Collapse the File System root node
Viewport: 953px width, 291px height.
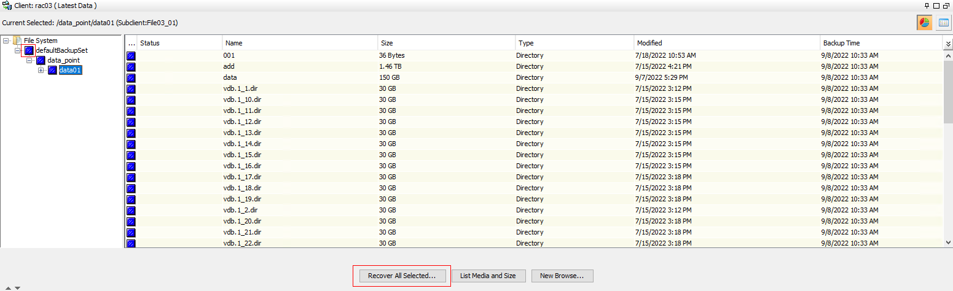(x=6, y=41)
